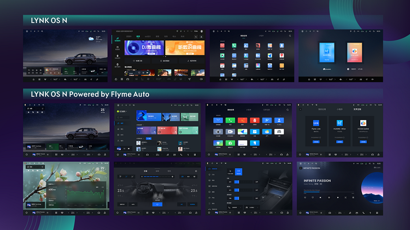Like the Infinite Passion song with heart icon
The height and width of the screenshot is (230, 410).
point(313,198)
